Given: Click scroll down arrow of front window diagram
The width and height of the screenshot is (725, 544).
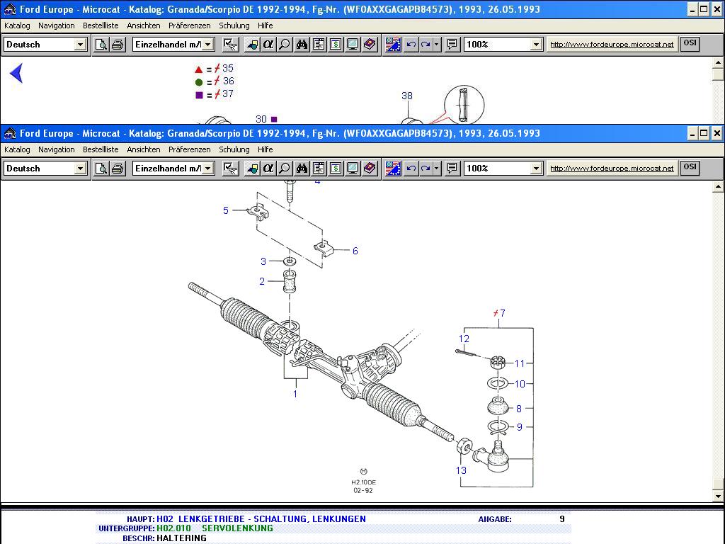Looking at the screenshot, I should tap(718, 497).
